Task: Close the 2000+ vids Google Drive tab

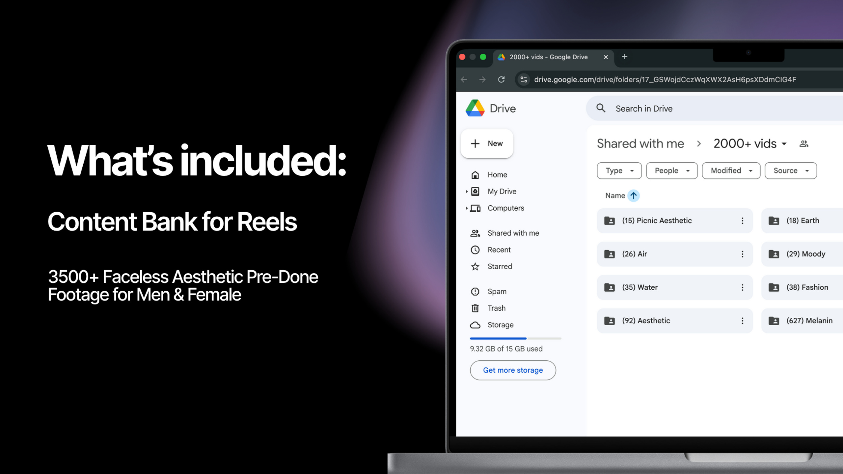Action: click(x=606, y=57)
